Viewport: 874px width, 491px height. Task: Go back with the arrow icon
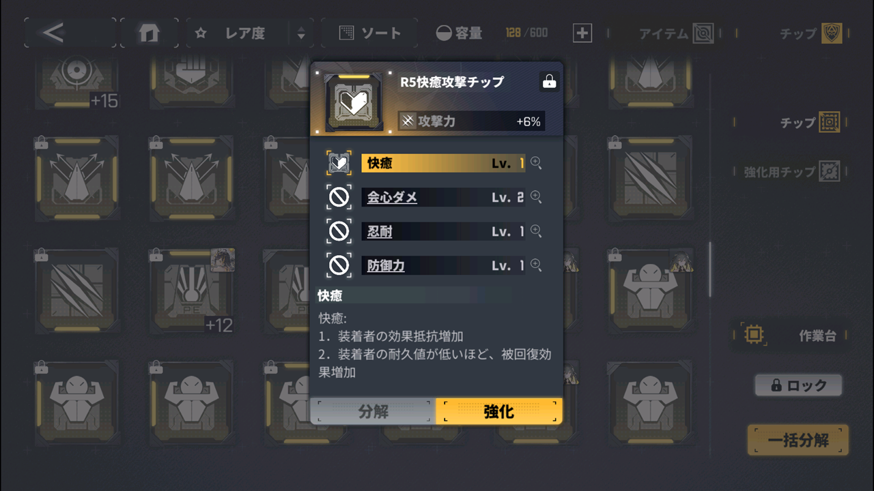click(x=70, y=33)
